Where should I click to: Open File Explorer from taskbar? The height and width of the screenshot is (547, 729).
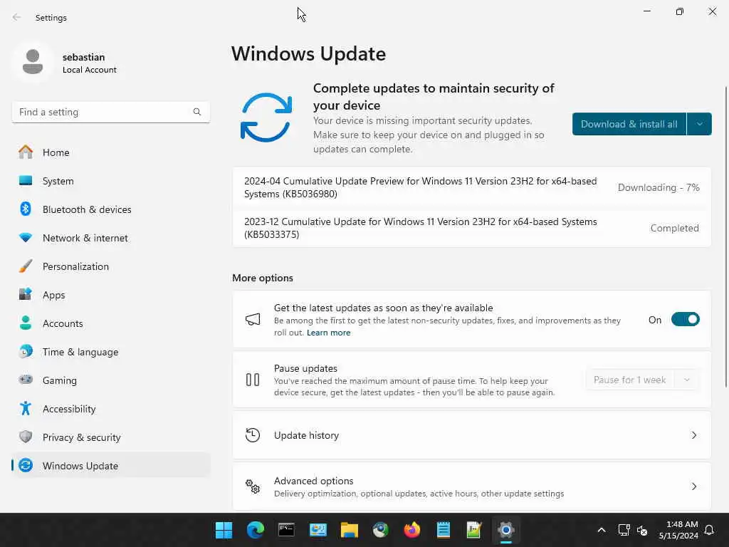click(349, 530)
